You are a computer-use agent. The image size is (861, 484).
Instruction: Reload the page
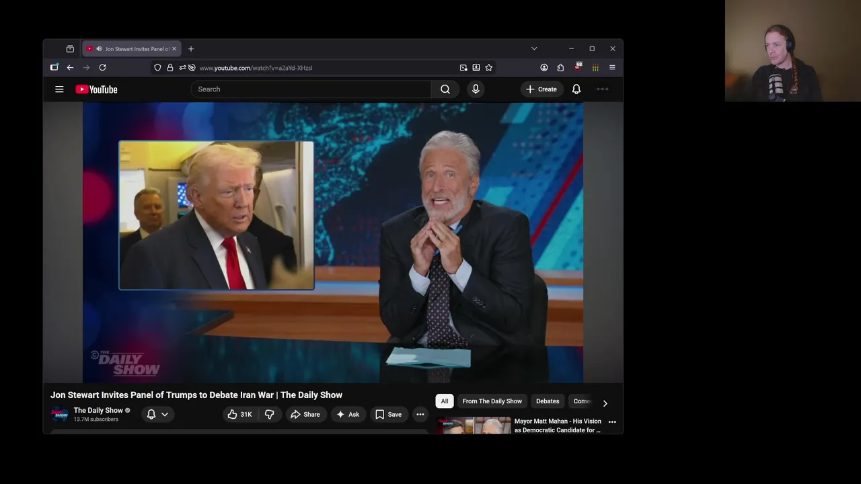[102, 68]
